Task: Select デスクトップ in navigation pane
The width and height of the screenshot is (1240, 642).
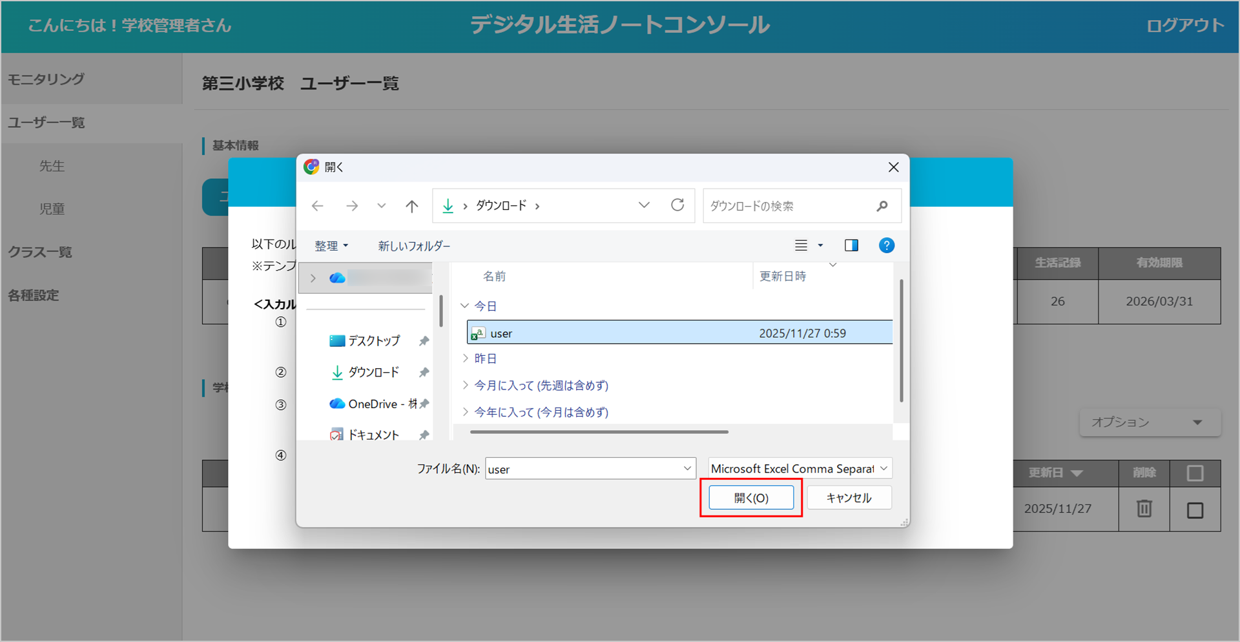Action: point(373,341)
